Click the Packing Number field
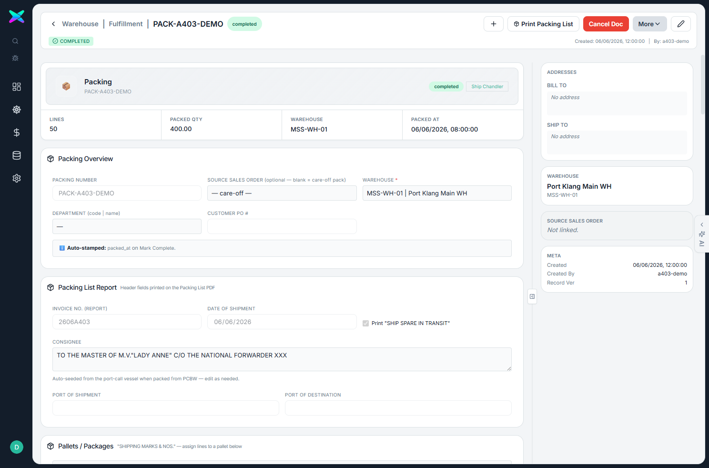 point(127,193)
